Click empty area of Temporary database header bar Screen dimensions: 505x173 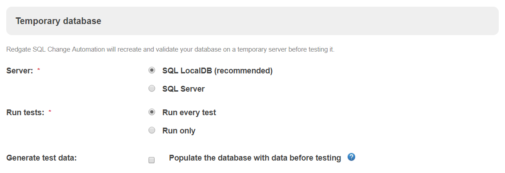[300, 21]
